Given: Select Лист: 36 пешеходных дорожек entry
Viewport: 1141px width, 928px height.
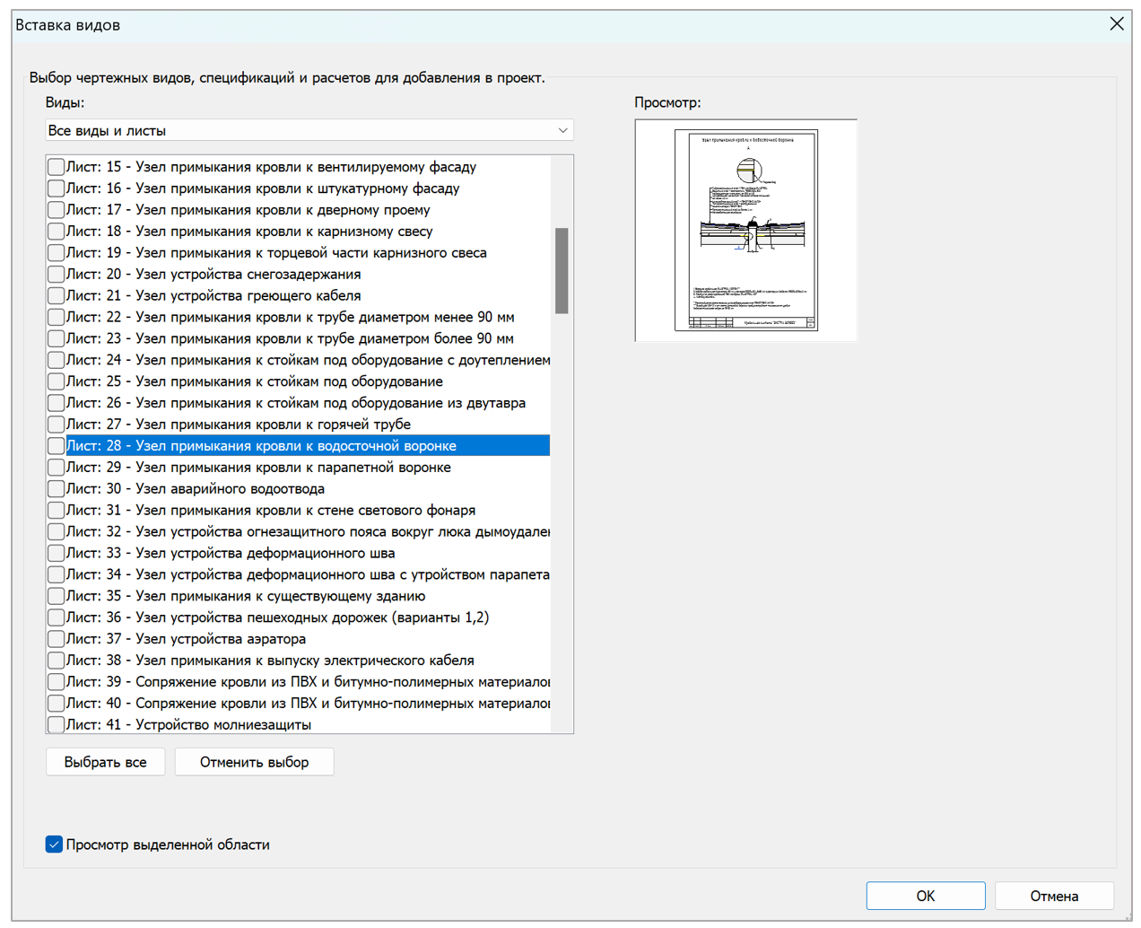Looking at the screenshot, I should [x=277, y=617].
